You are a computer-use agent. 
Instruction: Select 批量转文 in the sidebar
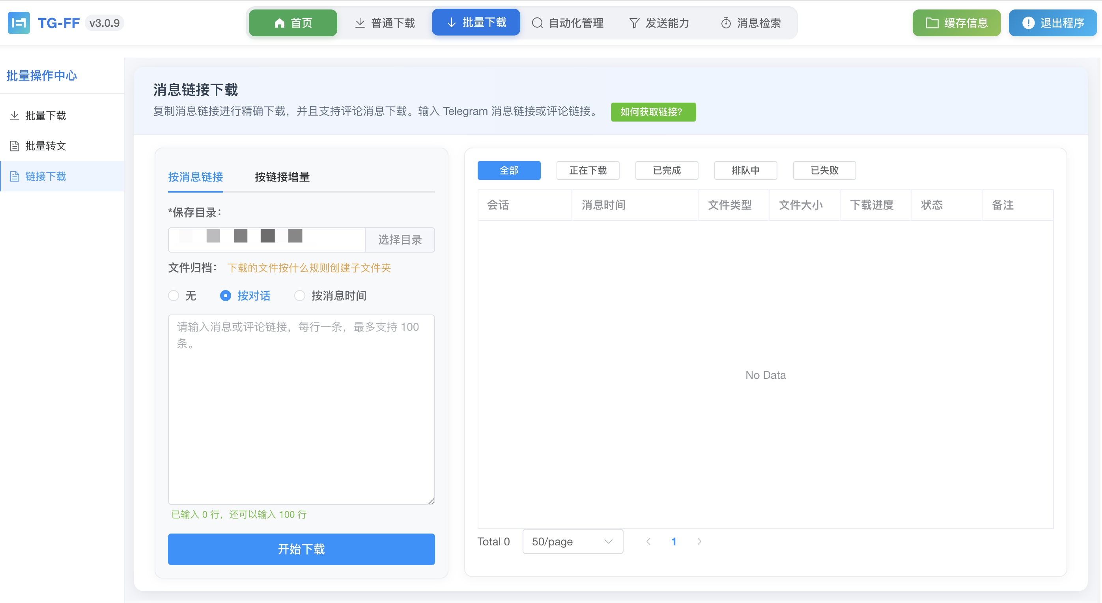click(x=46, y=146)
